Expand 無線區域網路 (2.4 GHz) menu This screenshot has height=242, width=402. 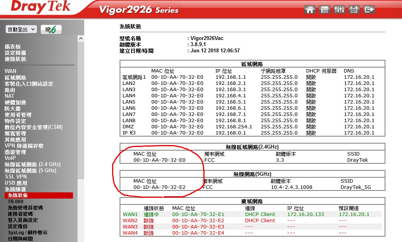pos(33,164)
